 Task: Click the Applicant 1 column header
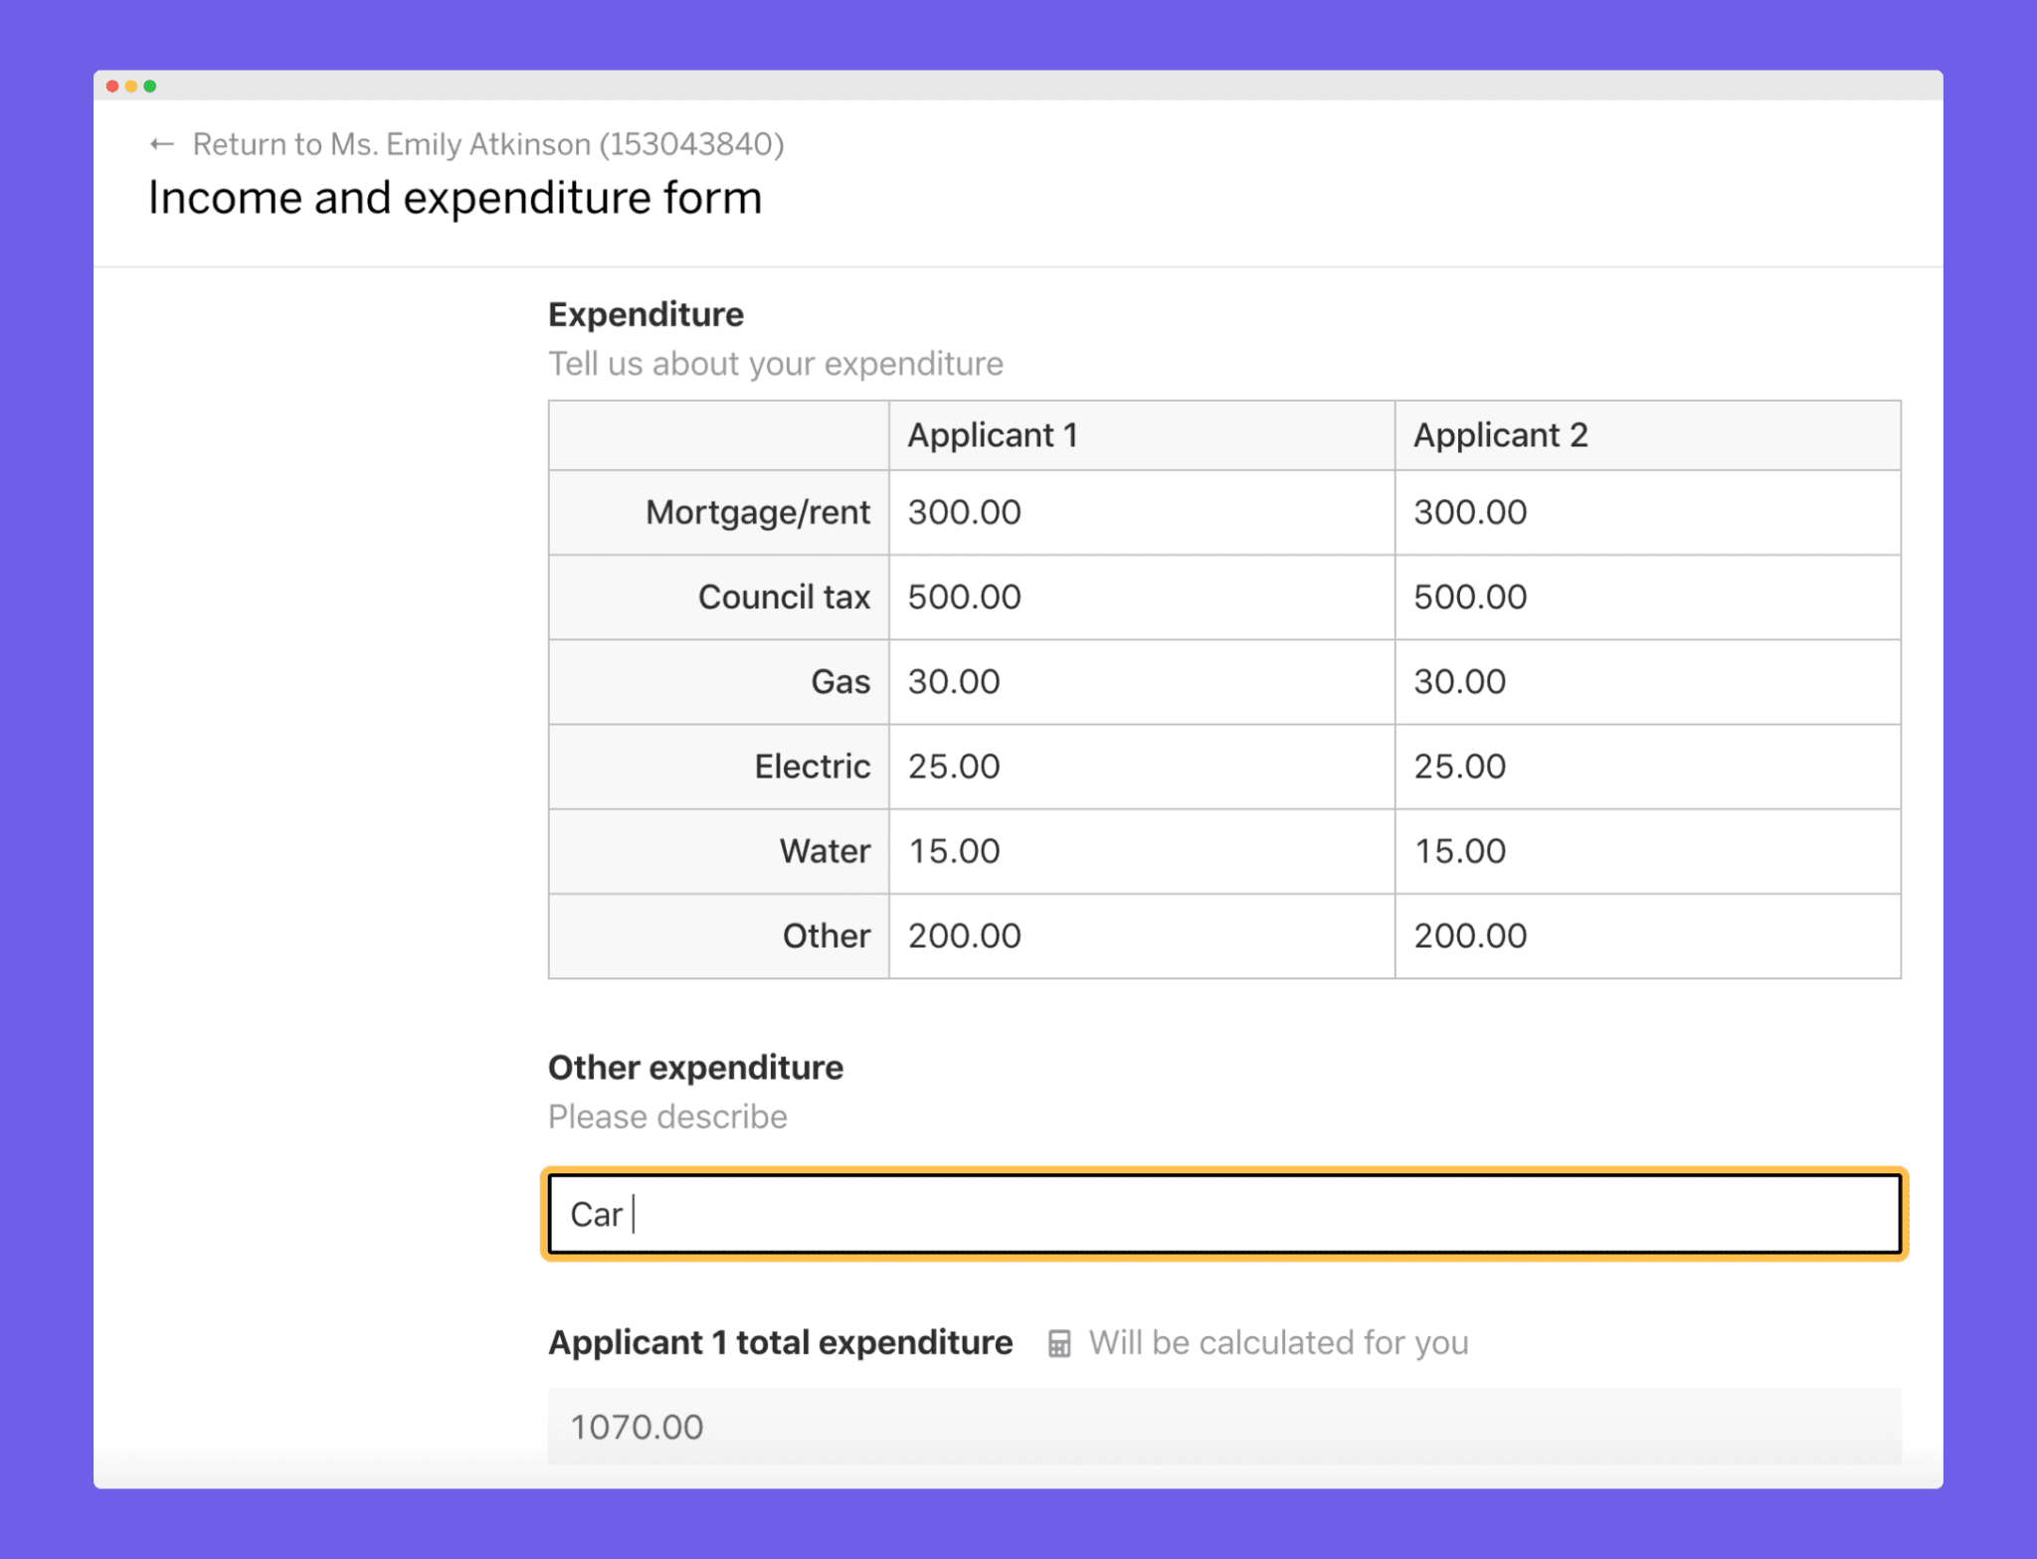pyautogui.click(x=992, y=434)
